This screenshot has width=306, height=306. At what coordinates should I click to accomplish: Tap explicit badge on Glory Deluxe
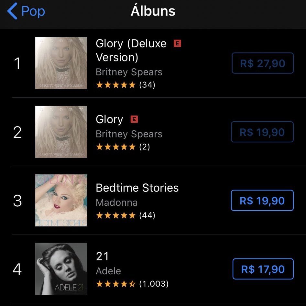[x=177, y=43]
